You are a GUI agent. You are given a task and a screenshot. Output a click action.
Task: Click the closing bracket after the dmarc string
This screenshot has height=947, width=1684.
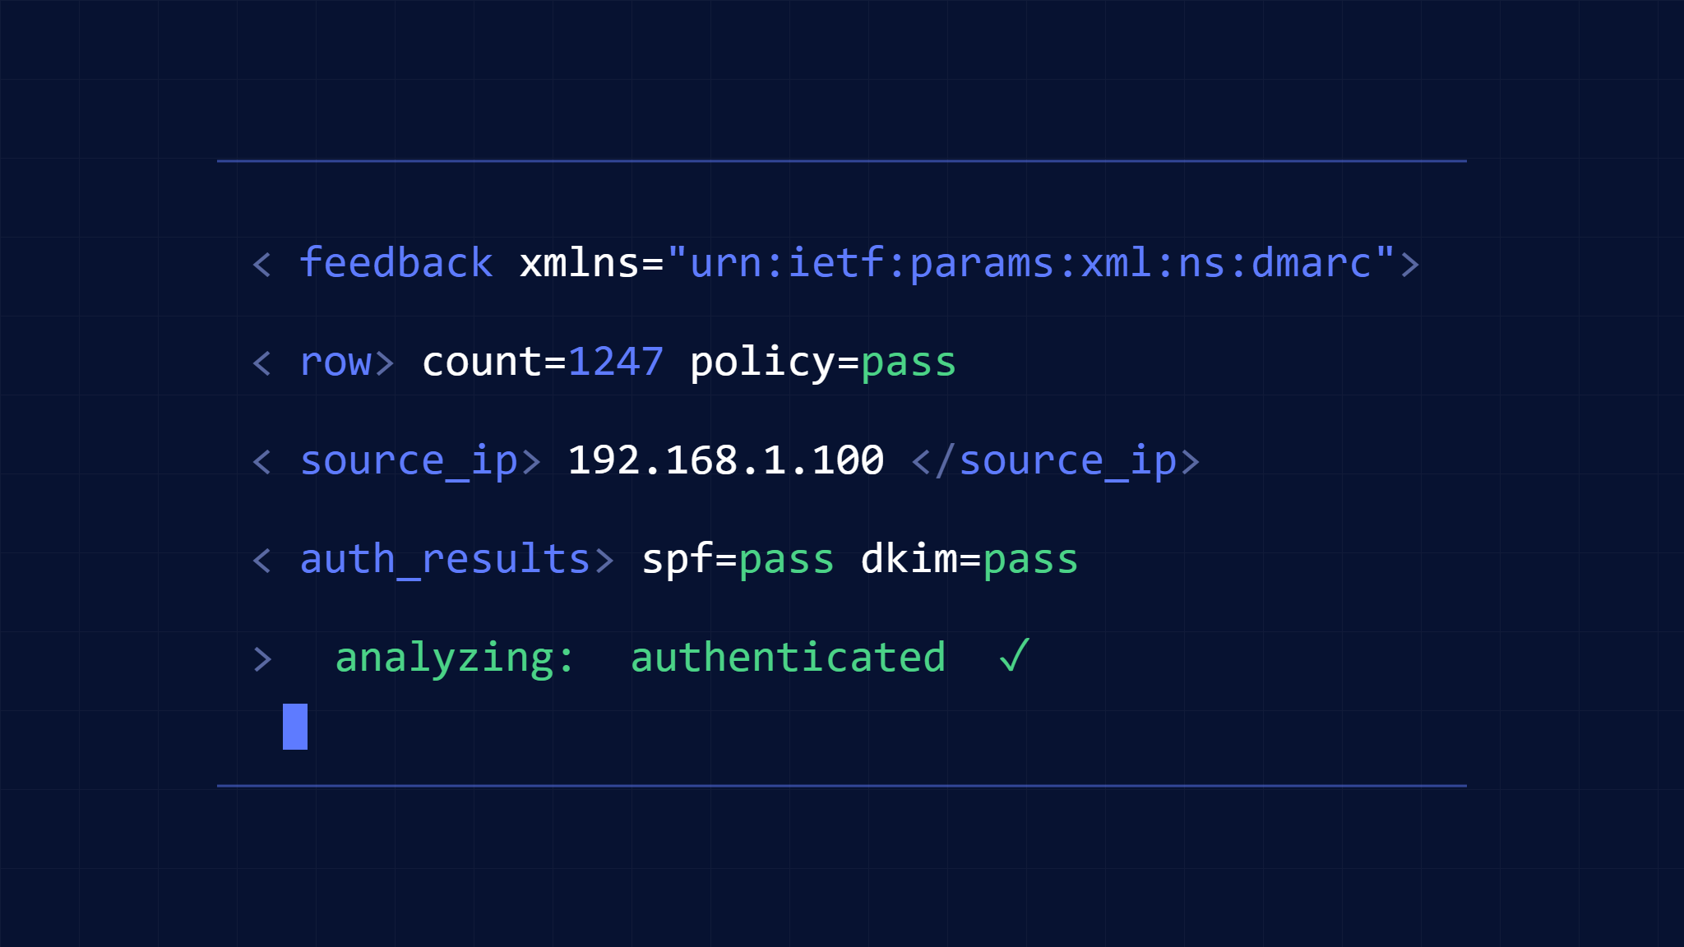tap(1410, 265)
